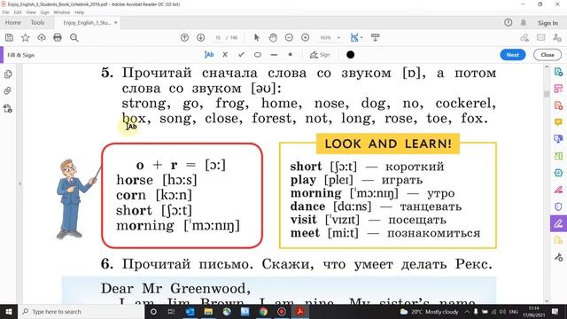Open Adobe Acrobat from the taskbar
Viewport: 567px width, 319px height.
click(299, 311)
